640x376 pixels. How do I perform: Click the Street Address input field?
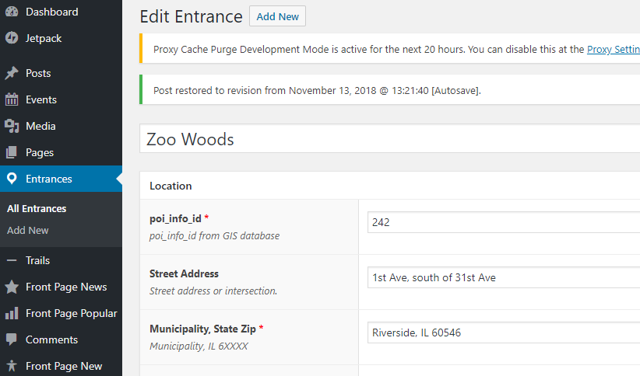[504, 277]
